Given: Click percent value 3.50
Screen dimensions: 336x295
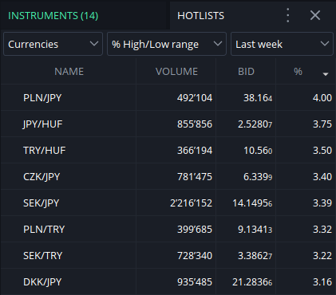Looking at the screenshot, I should pyautogui.click(x=322, y=151).
